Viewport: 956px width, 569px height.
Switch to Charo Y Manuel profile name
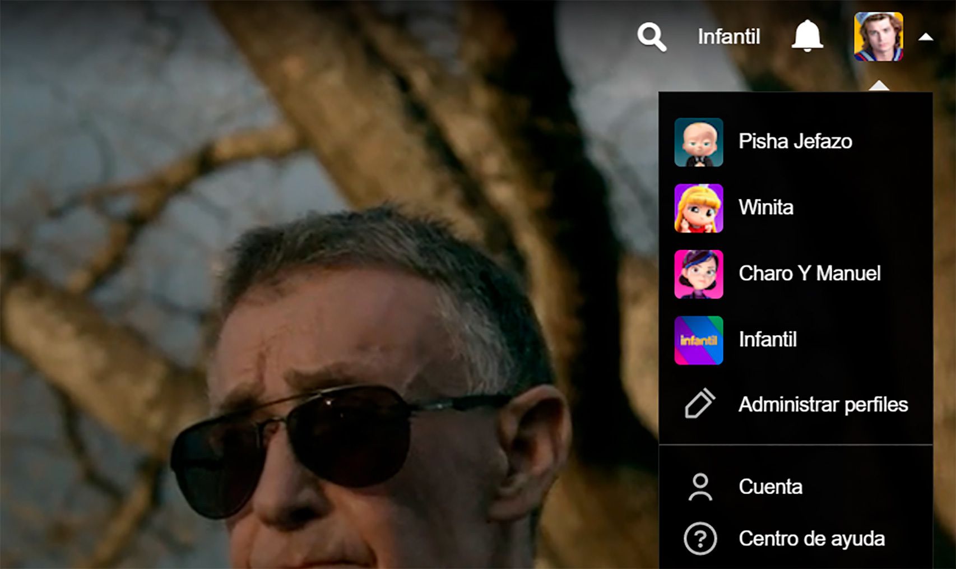(809, 274)
